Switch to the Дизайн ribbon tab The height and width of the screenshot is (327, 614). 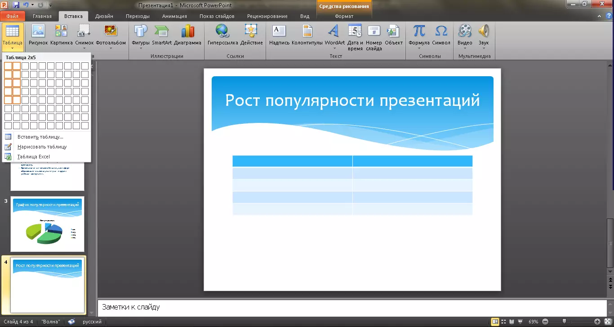(x=104, y=16)
